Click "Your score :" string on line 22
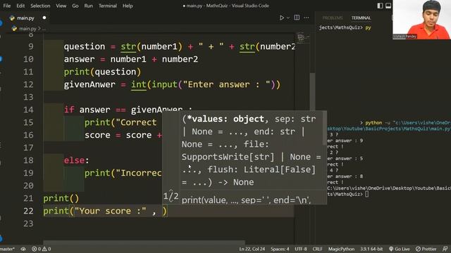Screen dimensions: 451x253 point(111,211)
